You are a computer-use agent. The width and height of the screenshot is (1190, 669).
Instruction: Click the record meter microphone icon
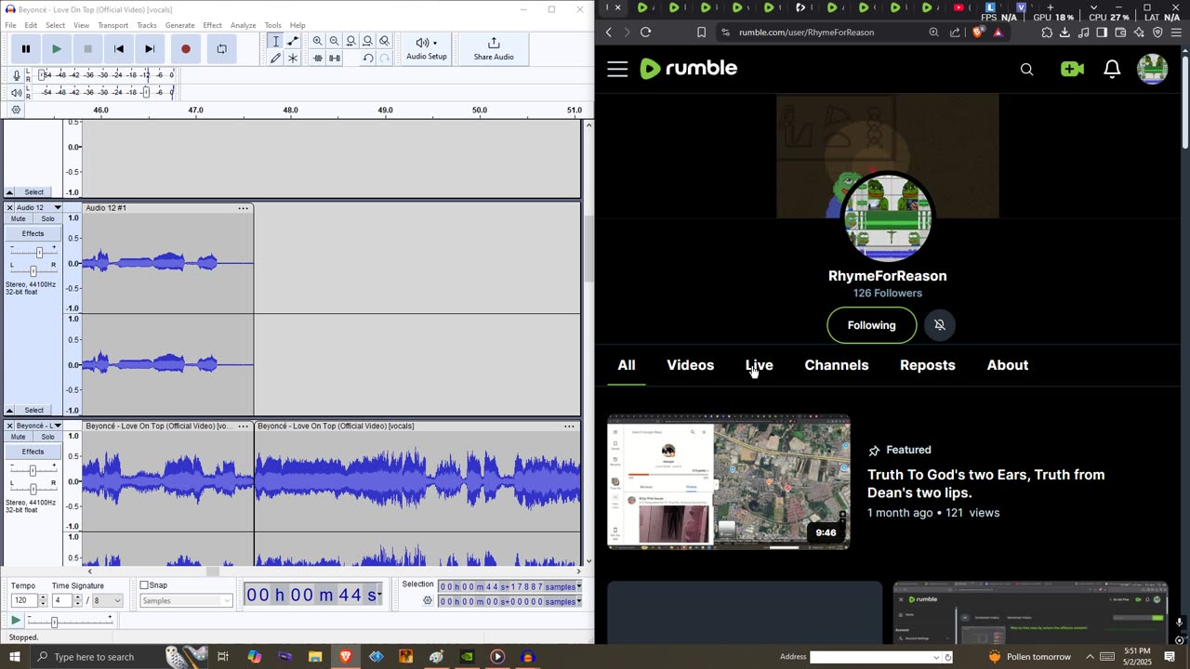click(x=17, y=75)
